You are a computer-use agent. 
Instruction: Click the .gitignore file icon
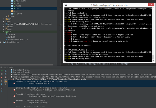pyautogui.click(x=7, y=34)
